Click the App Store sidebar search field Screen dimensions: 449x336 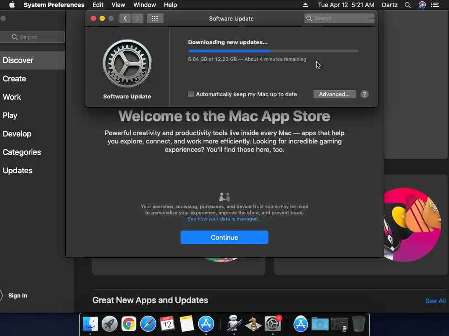pos(32,37)
